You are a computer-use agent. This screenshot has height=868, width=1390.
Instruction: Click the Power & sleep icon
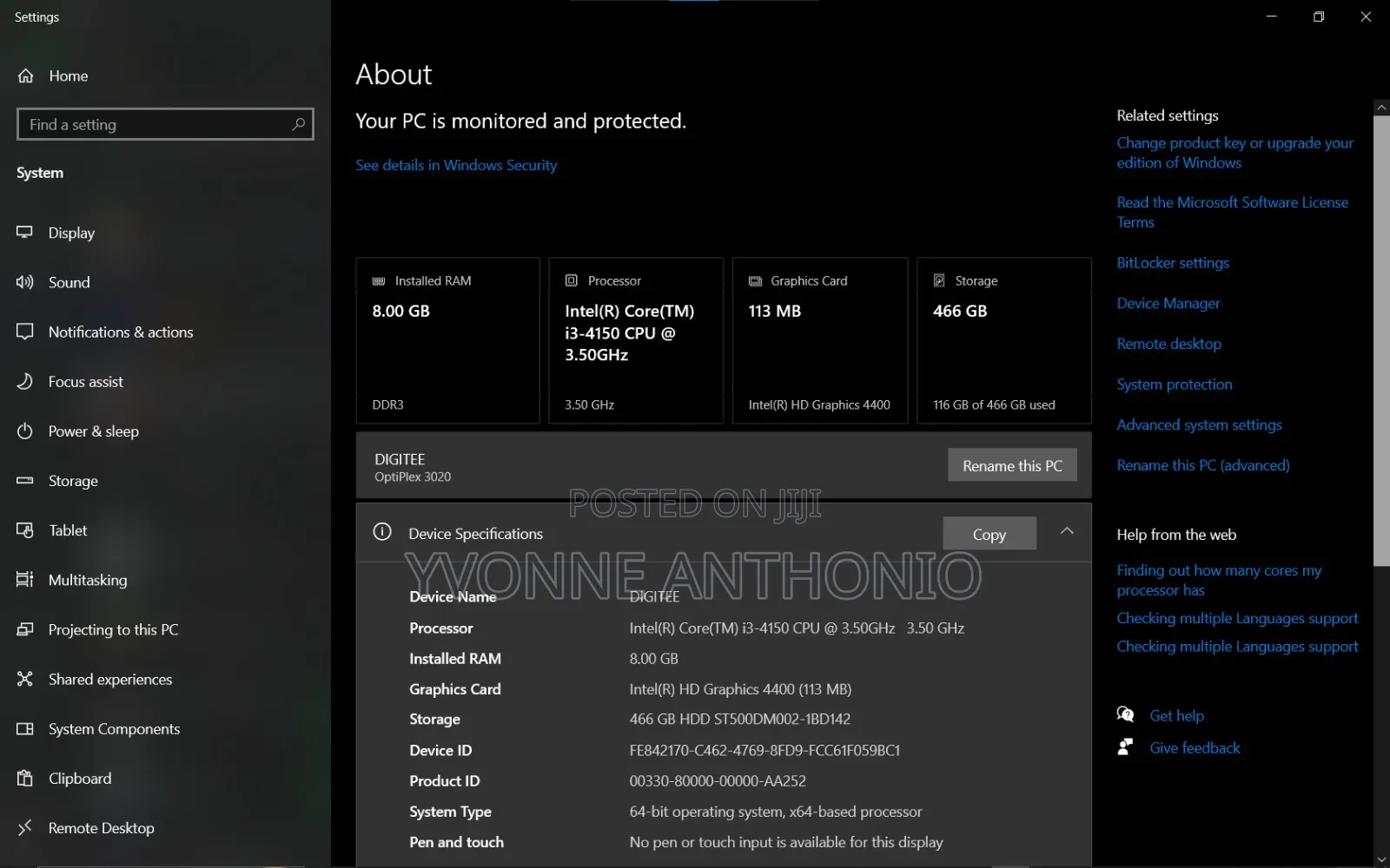25,431
